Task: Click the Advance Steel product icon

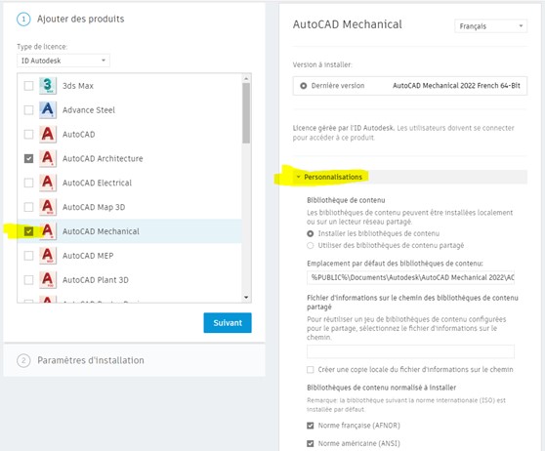Action: click(48, 109)
